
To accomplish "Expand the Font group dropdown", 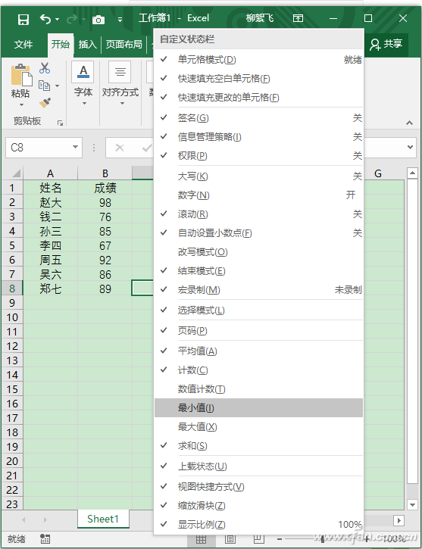I will (84, 103).
